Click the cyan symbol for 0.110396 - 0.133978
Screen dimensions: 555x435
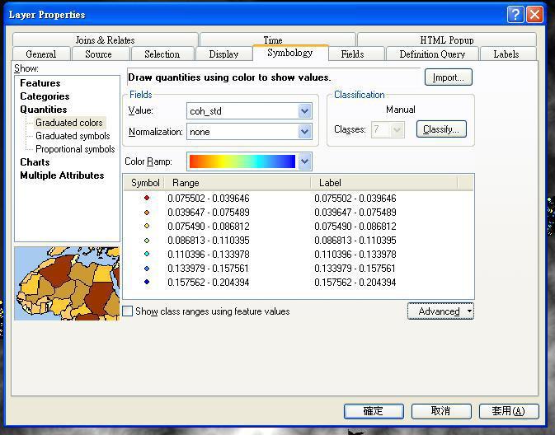(147, 254)
